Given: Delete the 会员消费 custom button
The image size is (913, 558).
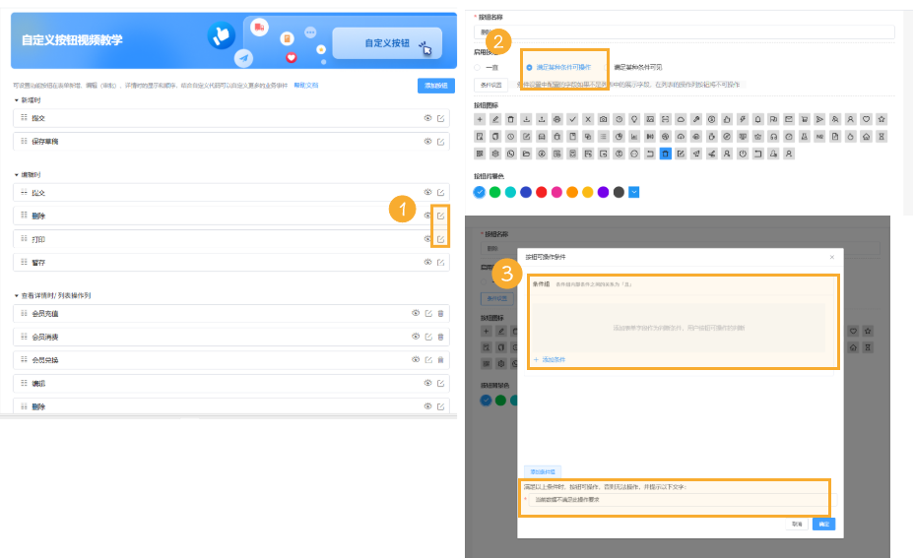Looking at the screenshot, I should pos(441,337).
